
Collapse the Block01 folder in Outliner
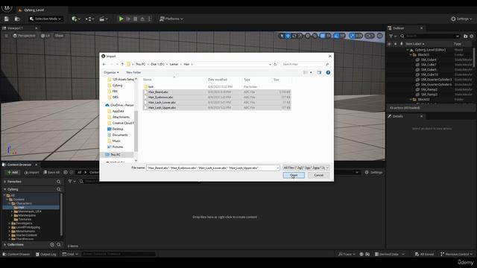[x=411, y=54]
